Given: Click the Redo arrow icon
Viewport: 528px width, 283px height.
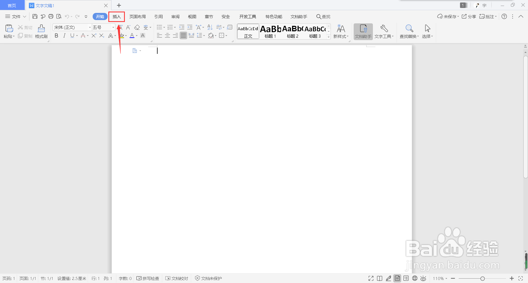Looking at the screenshot, I should pyautogui.click(x=78, y=16).
